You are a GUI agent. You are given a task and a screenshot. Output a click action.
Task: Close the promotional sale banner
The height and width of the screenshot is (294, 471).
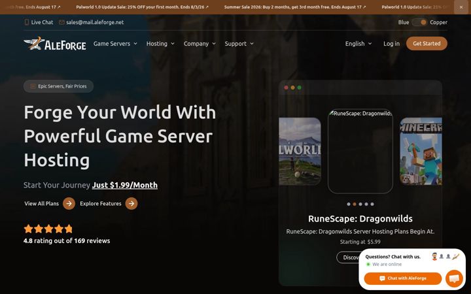click(461, 7)
